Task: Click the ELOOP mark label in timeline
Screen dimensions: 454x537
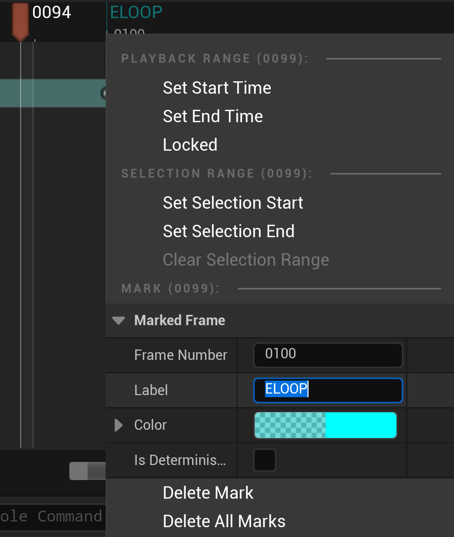Action: click(137, 12)
